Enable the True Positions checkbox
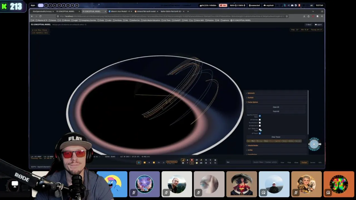Viewport: 356px width, 200px height. [260, 123]
